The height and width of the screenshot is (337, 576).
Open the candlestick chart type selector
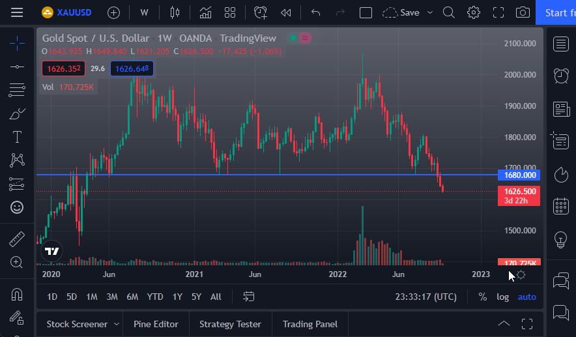173,12
